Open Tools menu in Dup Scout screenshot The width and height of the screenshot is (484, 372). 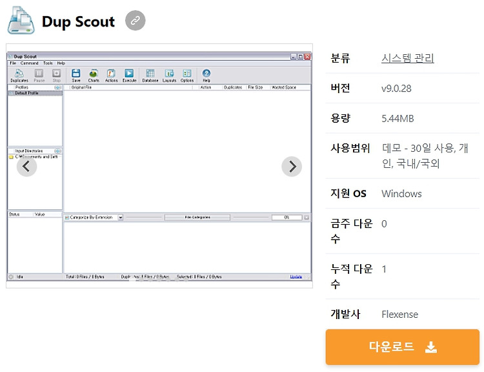[48, 63]
